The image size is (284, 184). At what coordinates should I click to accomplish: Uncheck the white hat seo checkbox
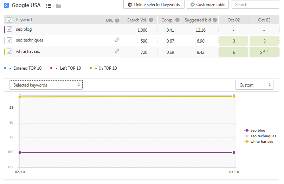(x=9, y=51)
